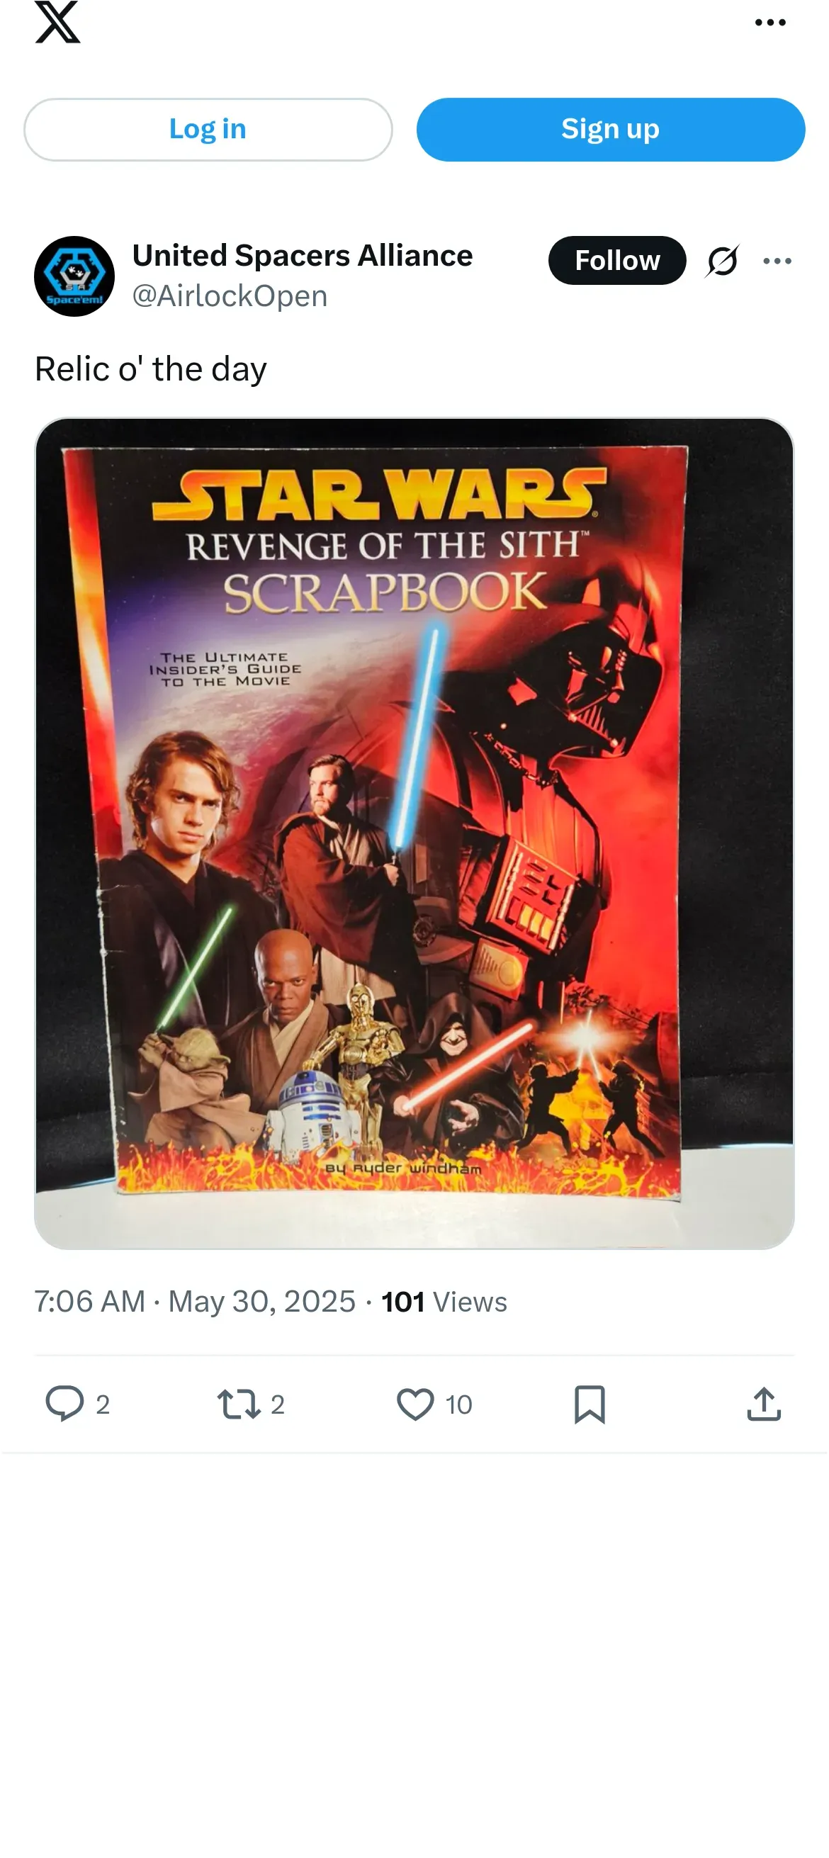Click the Log in button

(x=208, y=129)
